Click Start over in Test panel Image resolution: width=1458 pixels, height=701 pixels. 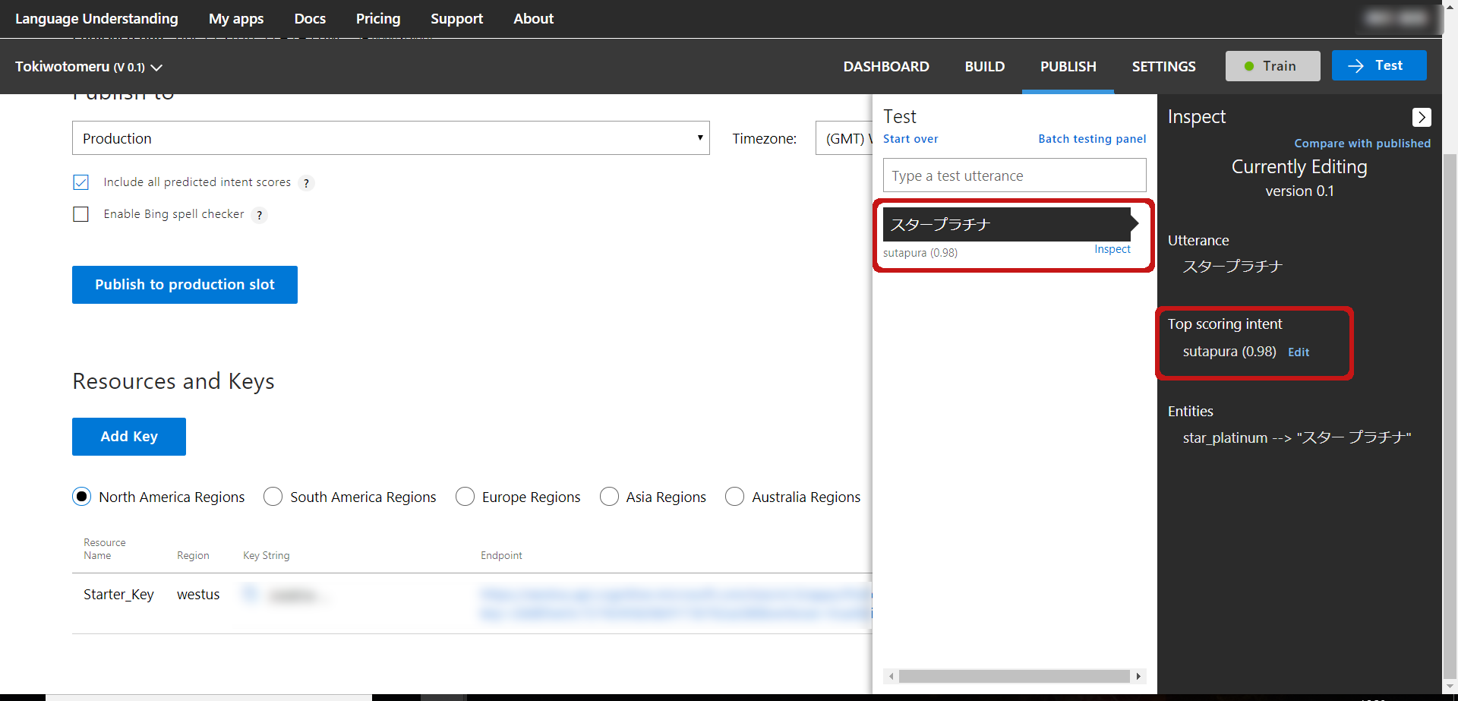(x=910, y=139)
